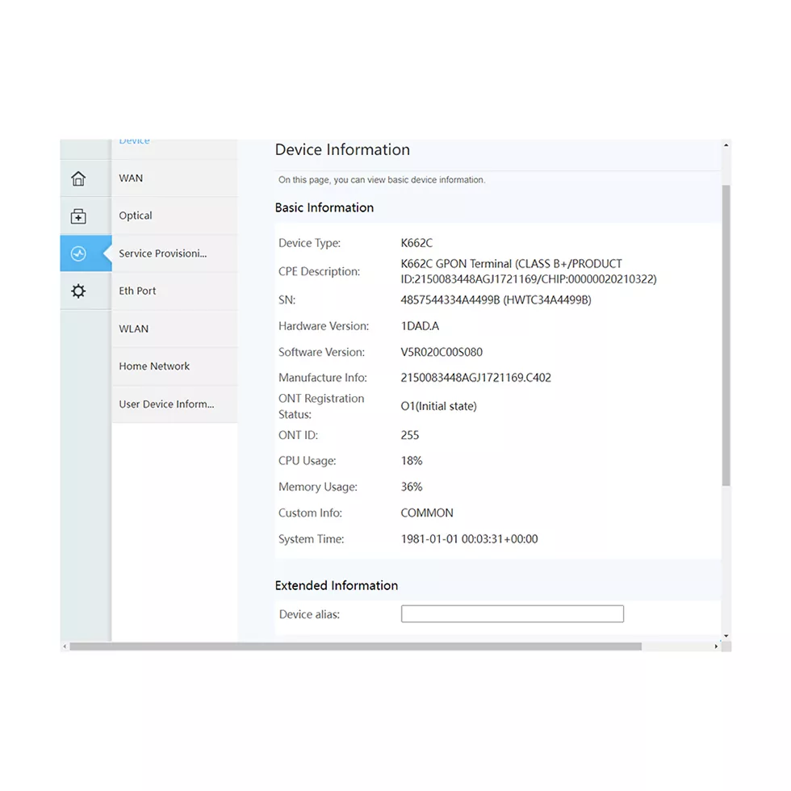Select WAN in the side menu
This screenshot has height=791, width=791.
[131, 178]
